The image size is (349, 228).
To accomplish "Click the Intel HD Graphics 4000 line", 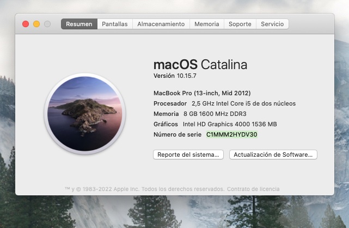I will click(x=215, y=124).
